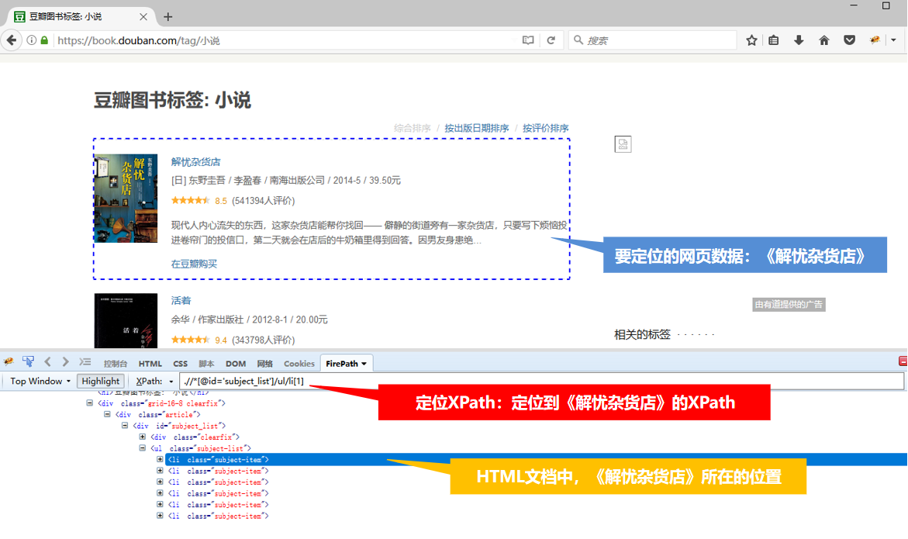Go to the home page via house icon

coord(824,40)
